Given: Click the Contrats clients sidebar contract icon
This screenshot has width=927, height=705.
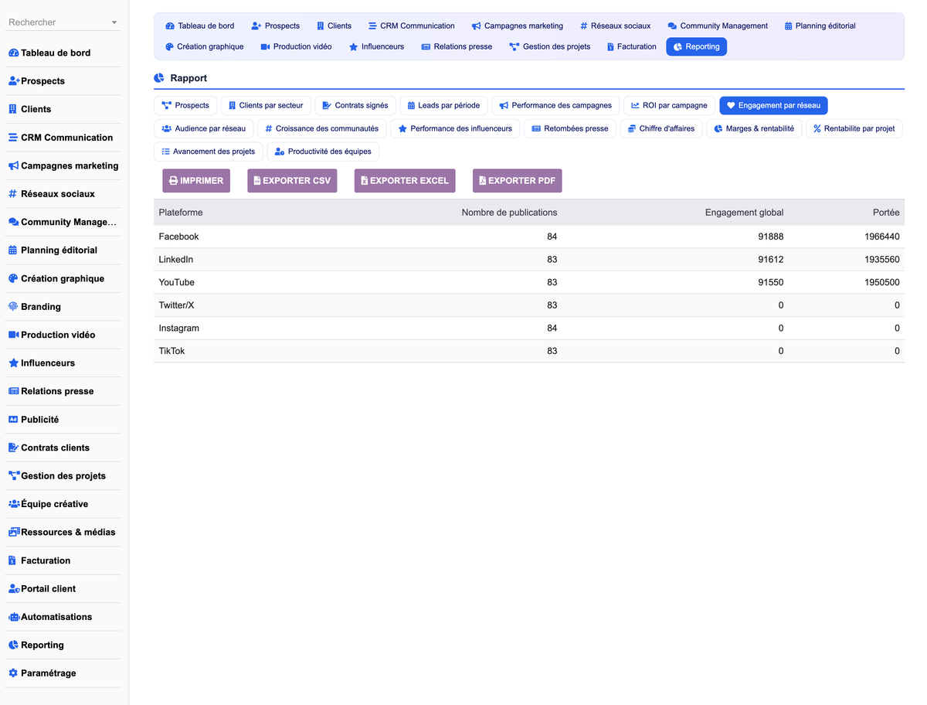Looking at the screenshot, I should pyautogui.click(x=13, y=448).
